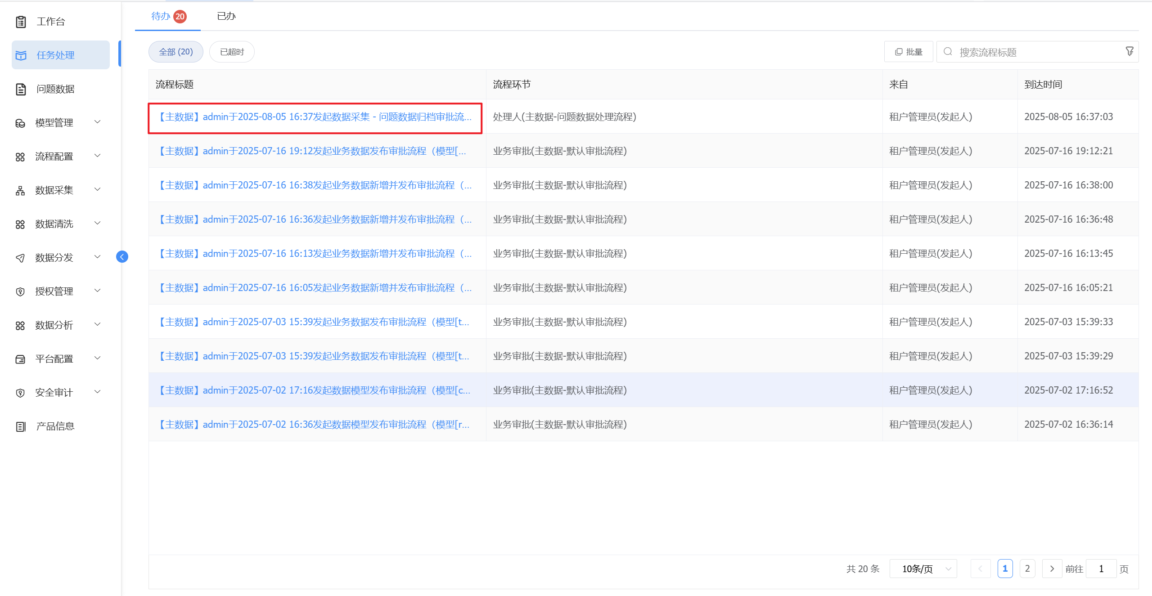Expand the 数据清洗 menu
1152x596 pixels.
pyautogui.click(x=54, y=224)
